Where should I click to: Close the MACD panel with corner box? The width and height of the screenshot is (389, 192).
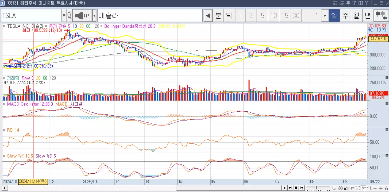click(x=387, y=103)
